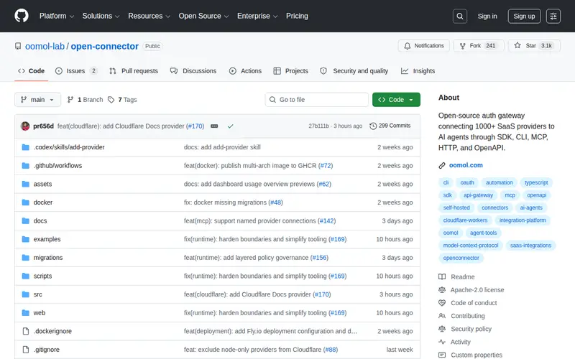Click the top-right appearance settings icon
Image resolution: width=575 pixels, height=359 pixels.
point(553,16)
